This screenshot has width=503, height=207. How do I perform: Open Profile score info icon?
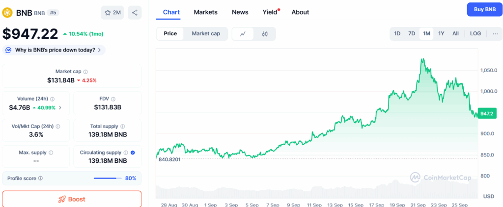click(x=40, y=178)
